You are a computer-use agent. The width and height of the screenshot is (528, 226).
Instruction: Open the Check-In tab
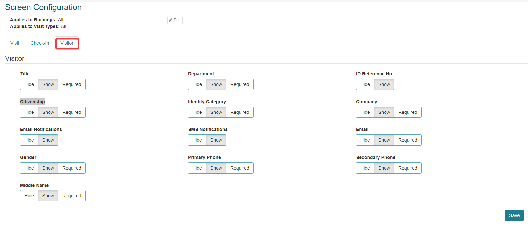(x=40, y=43)
